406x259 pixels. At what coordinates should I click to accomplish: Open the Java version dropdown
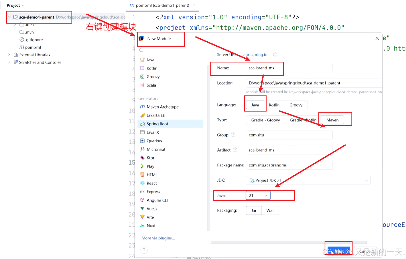[258, 195]
